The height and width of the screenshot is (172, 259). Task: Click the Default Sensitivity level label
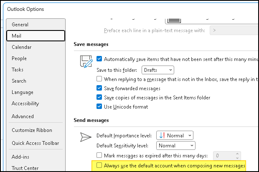click(122, 146)
